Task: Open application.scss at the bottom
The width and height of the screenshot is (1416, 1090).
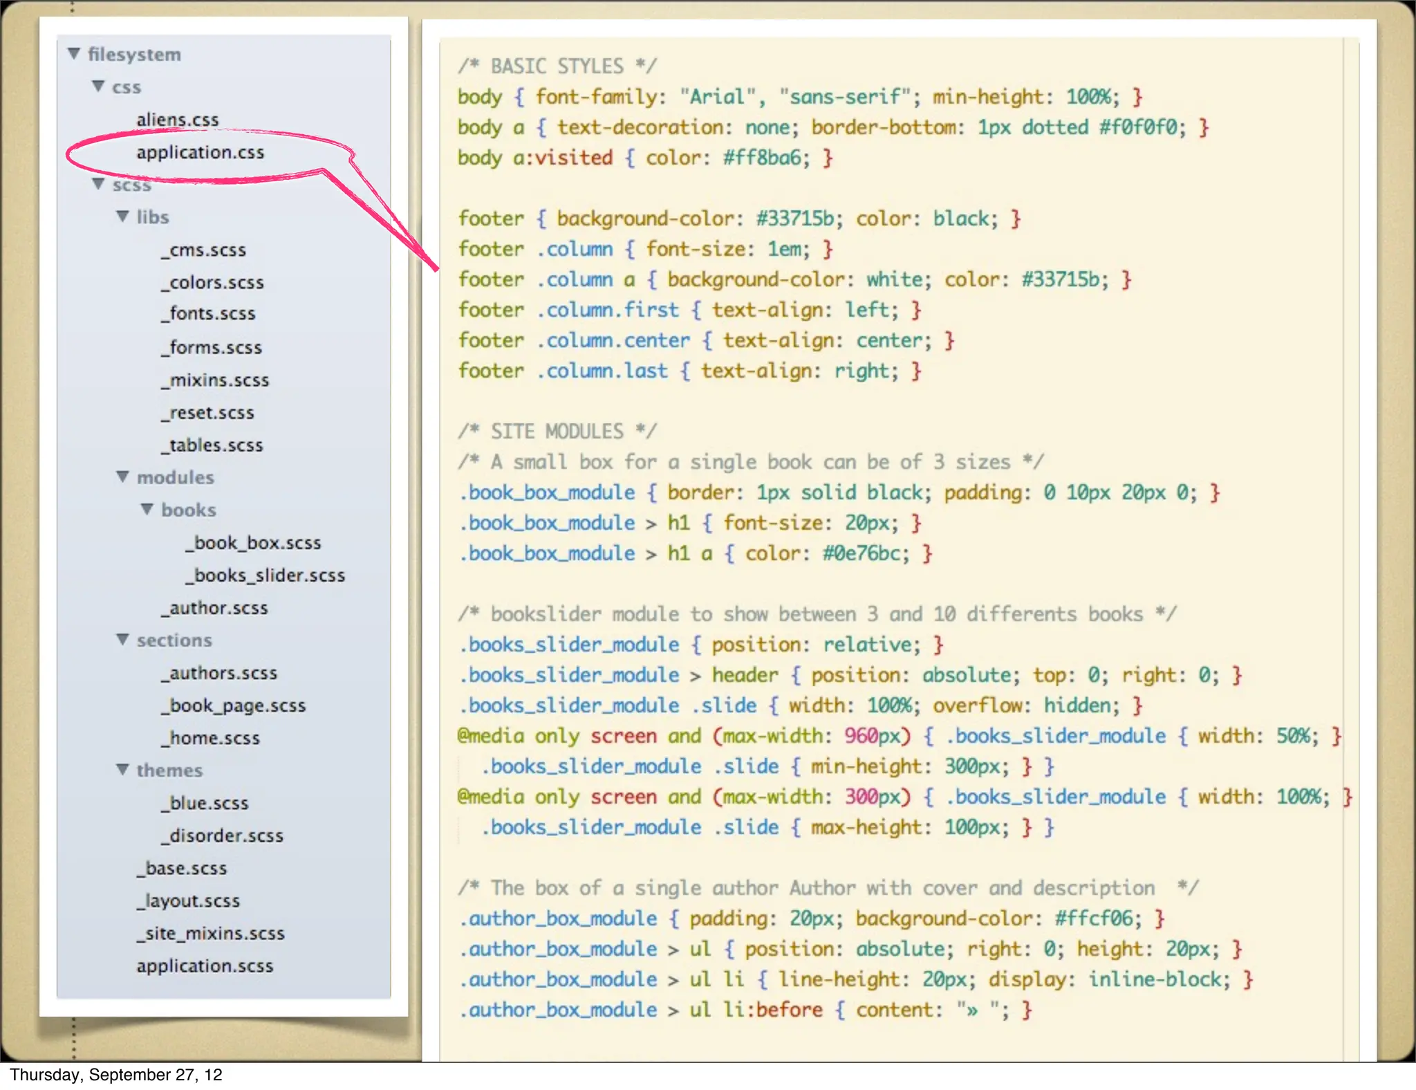Action: click(x=205, y=966)
